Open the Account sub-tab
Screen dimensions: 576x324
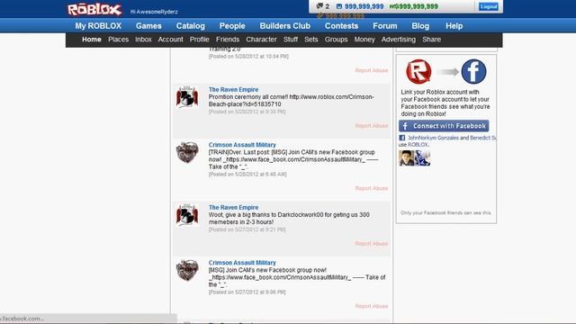170,40
